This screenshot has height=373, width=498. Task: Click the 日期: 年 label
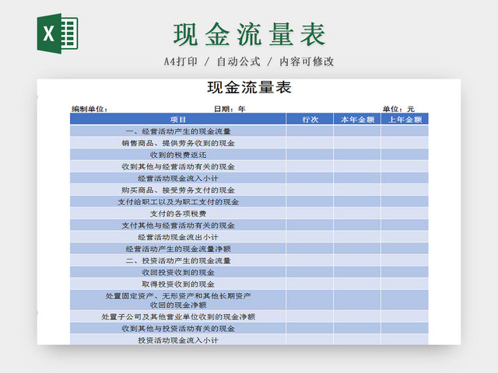click(x=230, y=109)
